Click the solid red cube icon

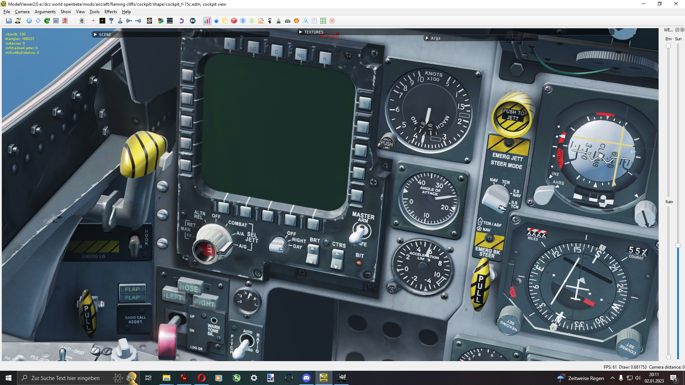[x=234, y=21]
